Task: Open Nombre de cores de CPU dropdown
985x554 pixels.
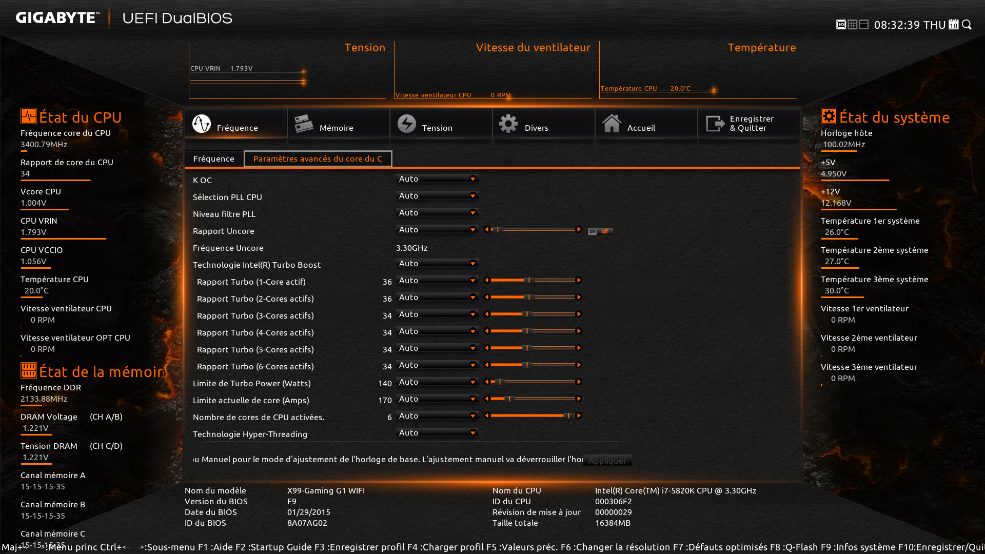Action: pos(438,415)
